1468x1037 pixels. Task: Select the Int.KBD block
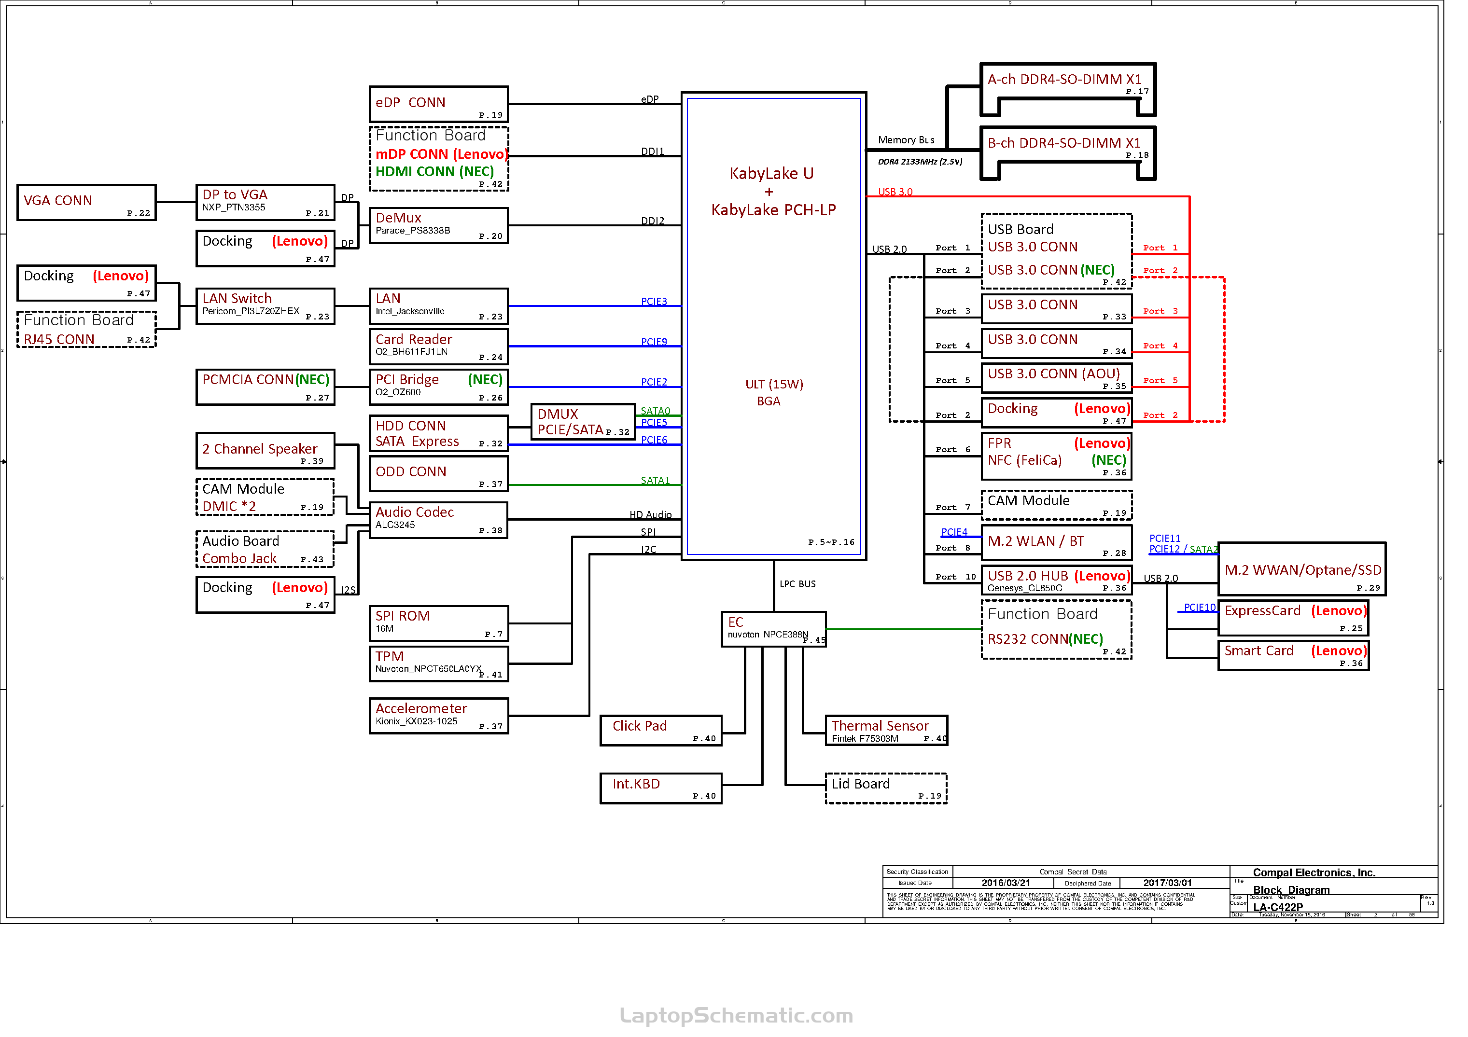661,788
